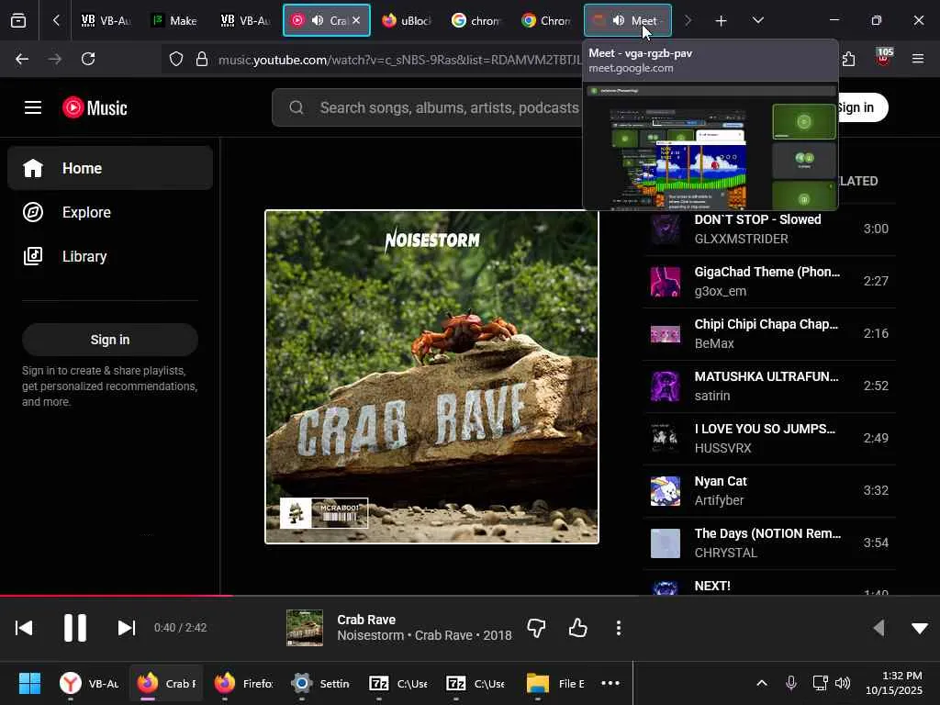Click the YouTube Music logo
The image size is (940, 705).
(x=95, y=108)
